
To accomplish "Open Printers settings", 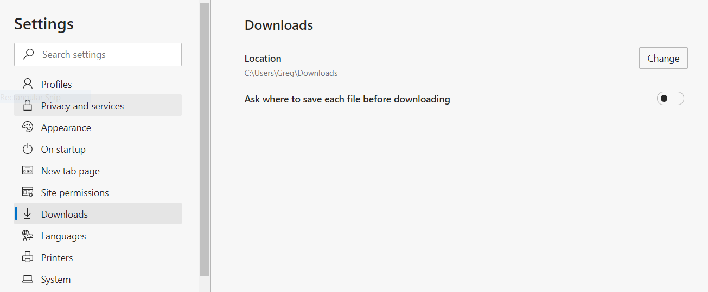I will 98,257.
